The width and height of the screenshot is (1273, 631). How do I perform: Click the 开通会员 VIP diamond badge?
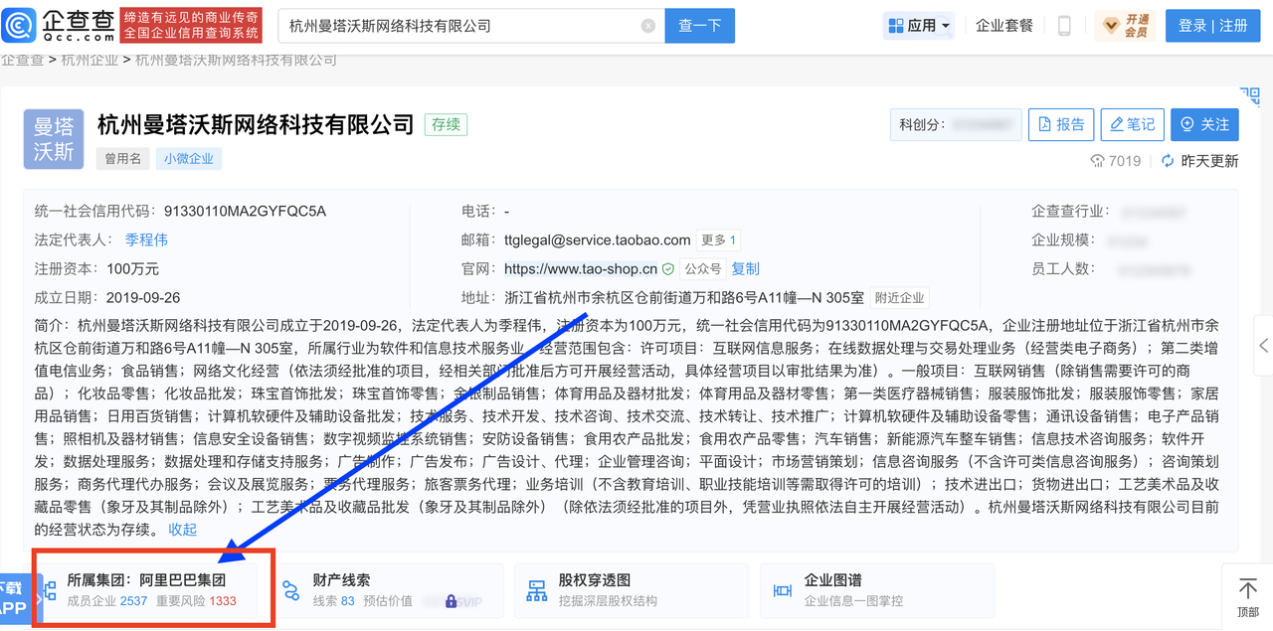1126,26
